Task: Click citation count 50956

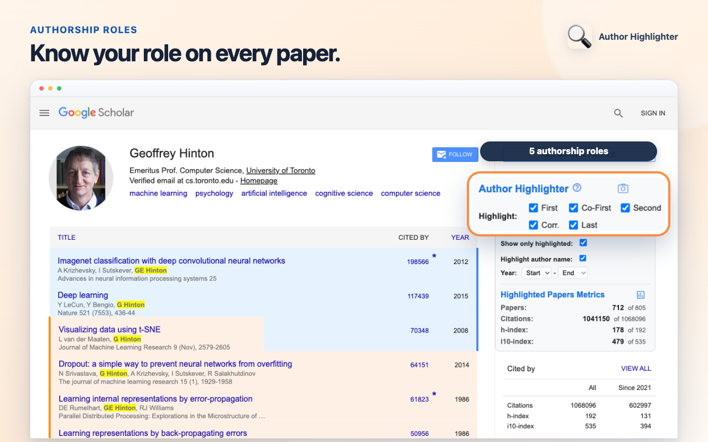Action: 419,434
